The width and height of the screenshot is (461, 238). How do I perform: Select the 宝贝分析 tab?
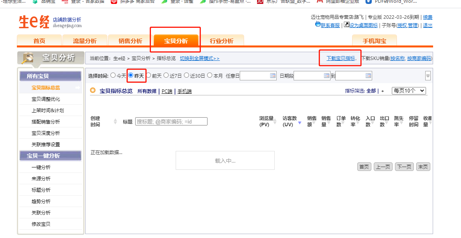click(x=176, y=41)
